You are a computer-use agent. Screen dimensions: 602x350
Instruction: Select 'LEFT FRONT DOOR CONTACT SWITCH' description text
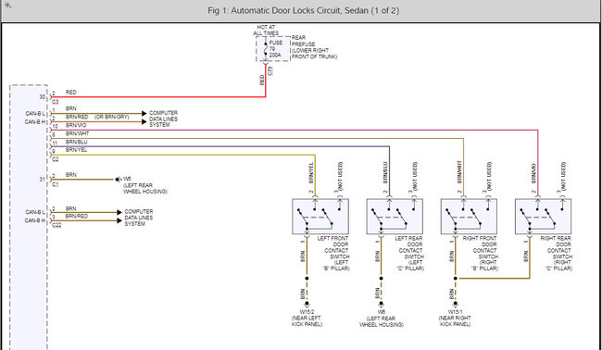click(333, 254)
